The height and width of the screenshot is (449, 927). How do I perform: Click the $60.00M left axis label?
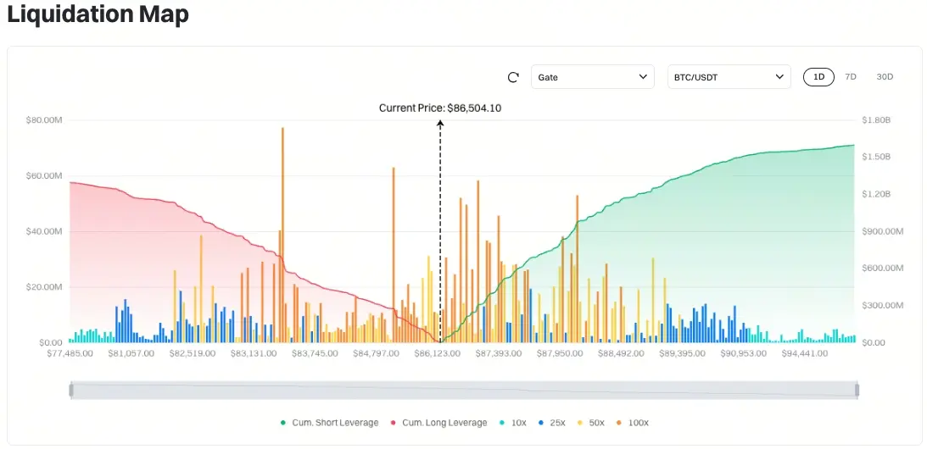(44, 176)
